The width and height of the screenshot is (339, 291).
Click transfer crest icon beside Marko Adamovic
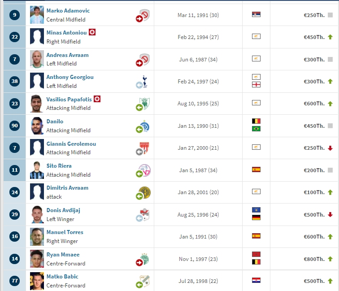143,15
